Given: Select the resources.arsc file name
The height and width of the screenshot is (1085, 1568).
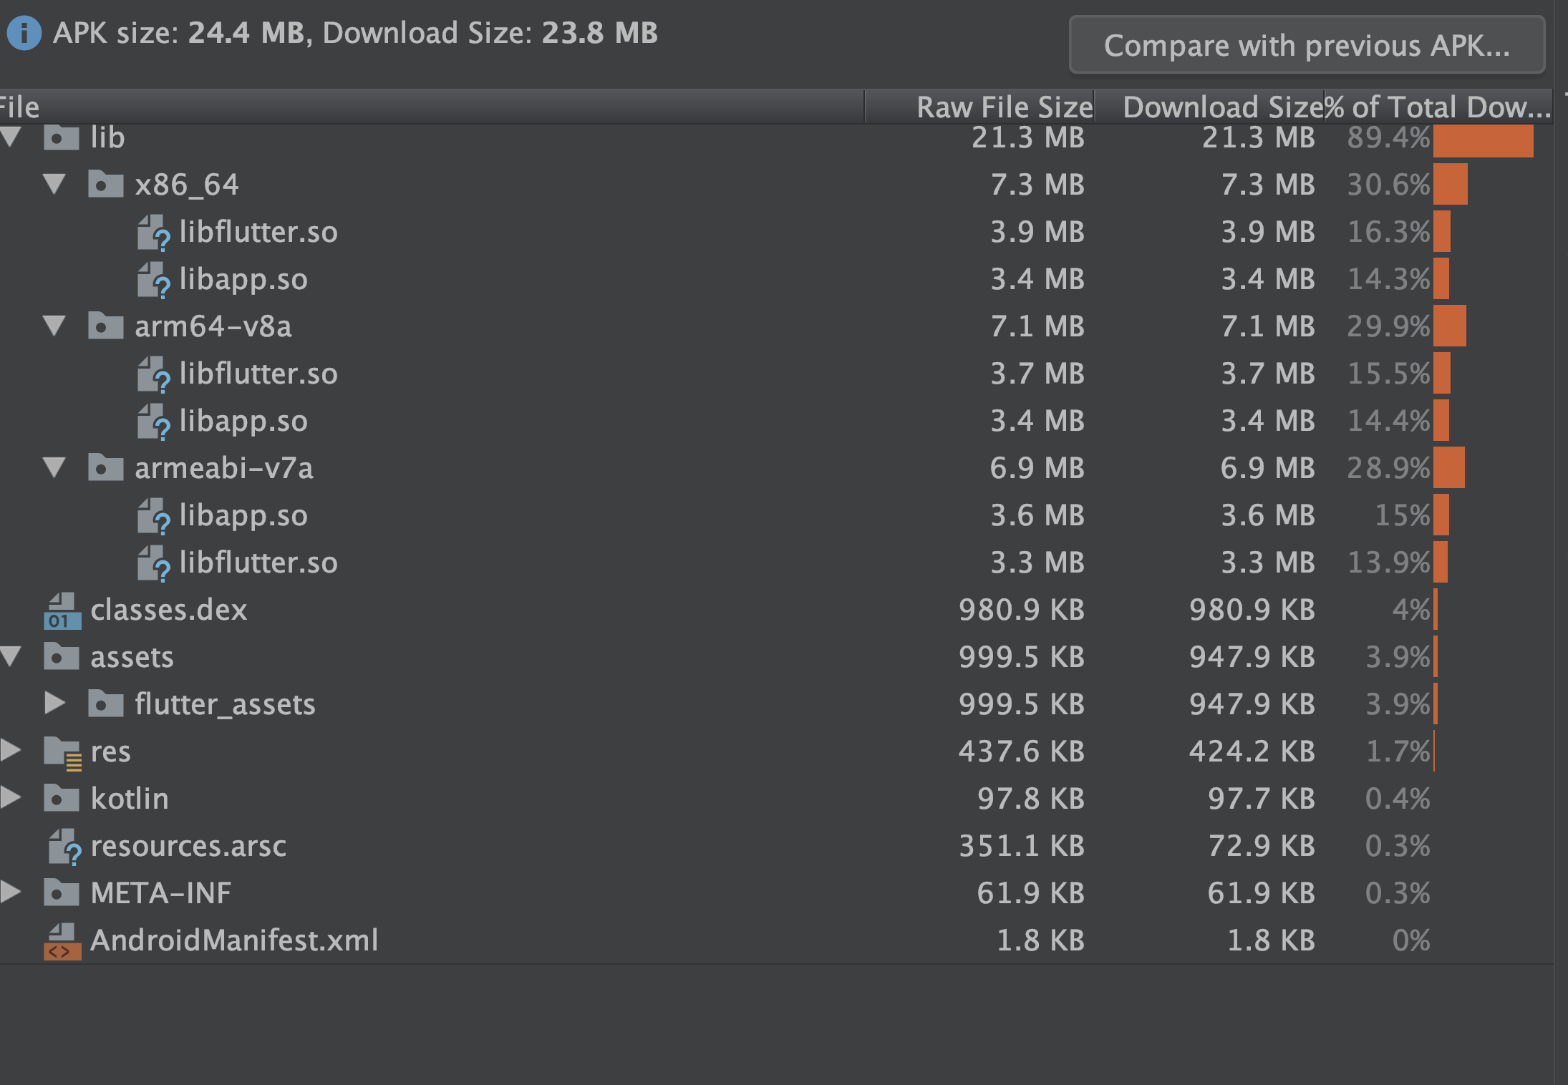Looking at the screenshot, I should pyautogui.click(x=188, y=846).
